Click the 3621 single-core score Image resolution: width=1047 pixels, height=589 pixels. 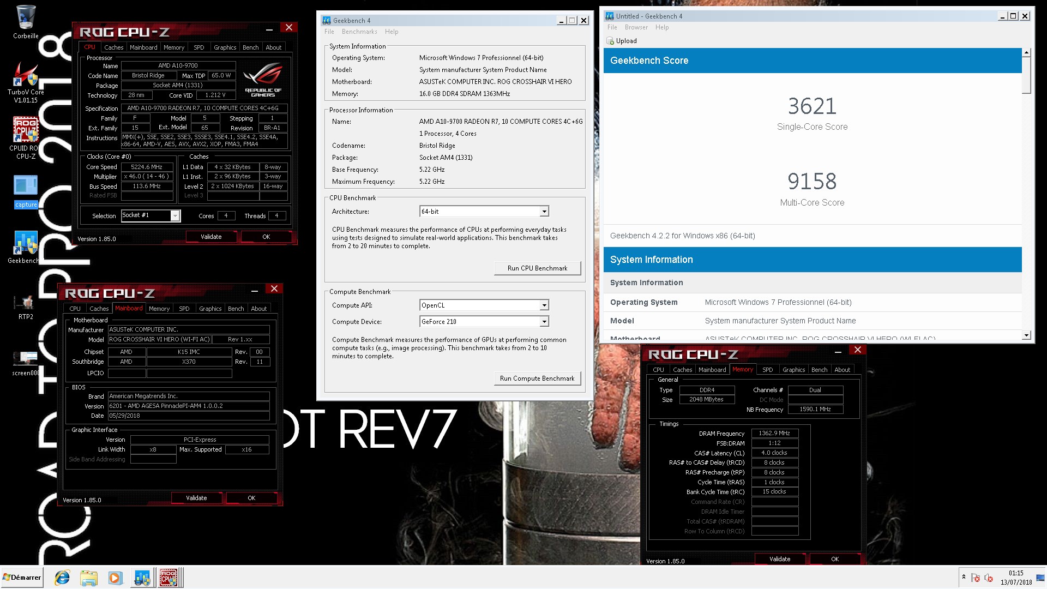tap(812, 106)
